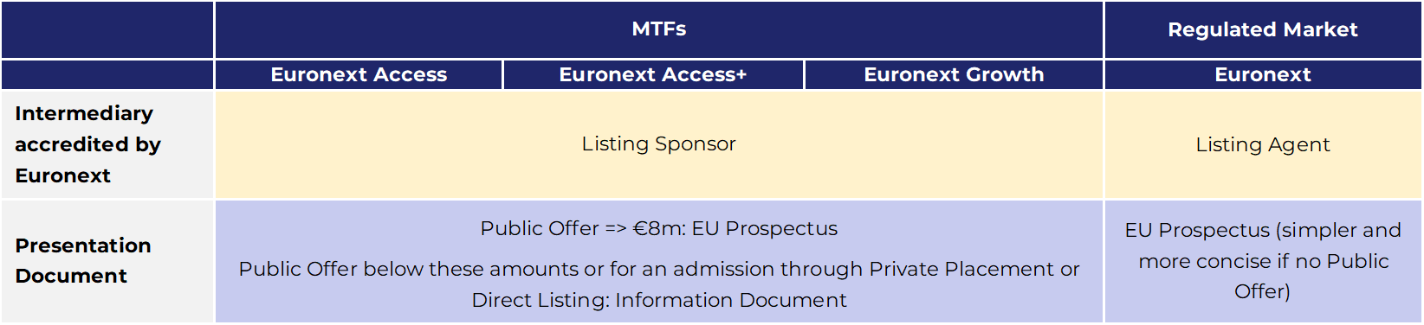
Task: Click the Euronext Growth column header
Action: (x=954, y=74)
